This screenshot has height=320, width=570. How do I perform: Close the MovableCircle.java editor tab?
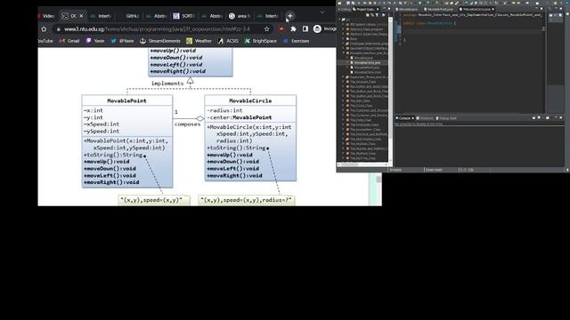493,9
